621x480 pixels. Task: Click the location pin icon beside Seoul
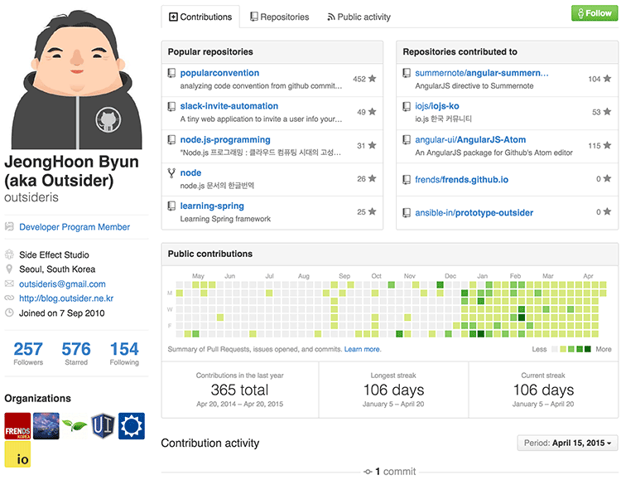coord(9,269)
